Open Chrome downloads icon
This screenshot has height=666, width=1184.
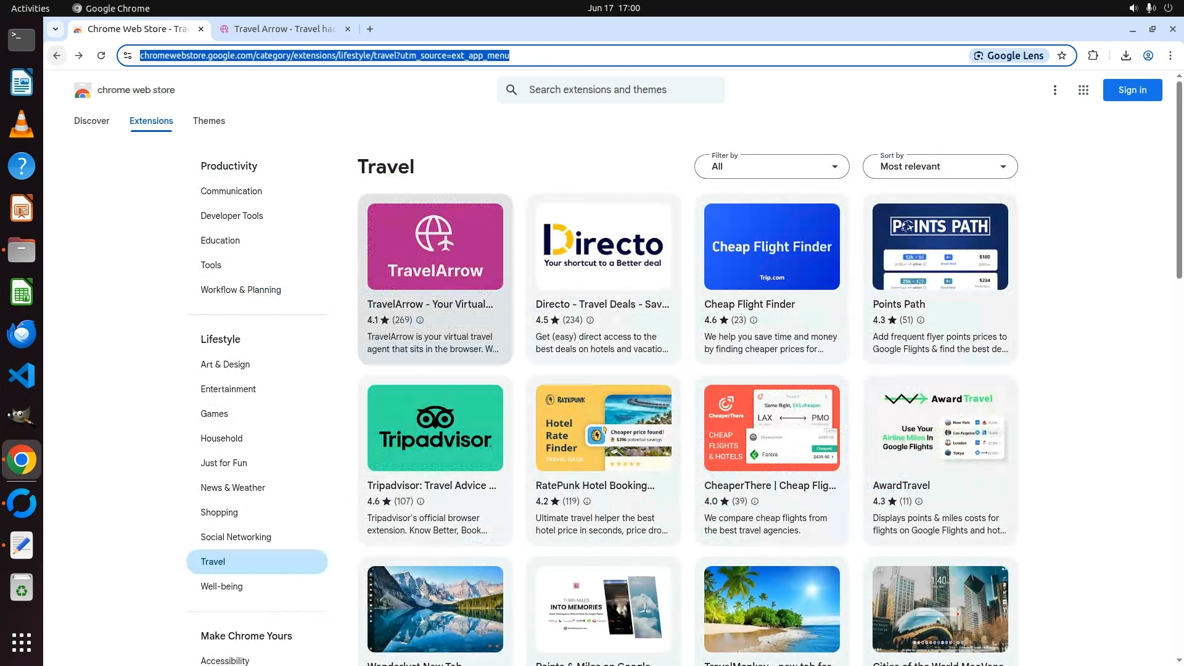[1125, 55]
